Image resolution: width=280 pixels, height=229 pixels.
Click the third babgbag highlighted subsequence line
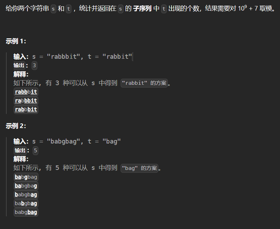coord(26,195)
